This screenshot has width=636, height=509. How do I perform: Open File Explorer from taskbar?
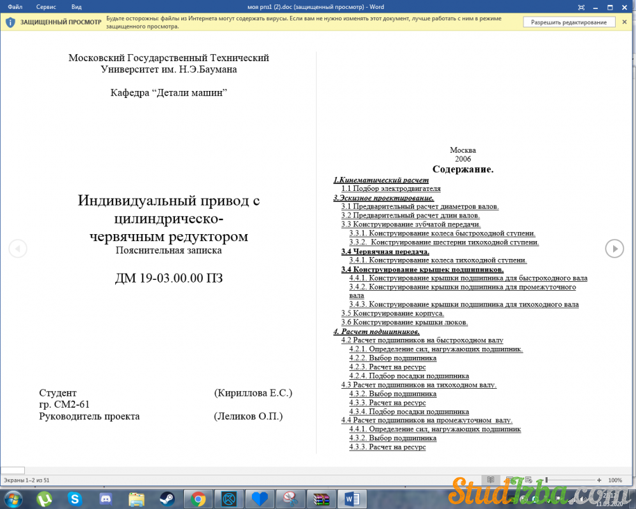136,499
